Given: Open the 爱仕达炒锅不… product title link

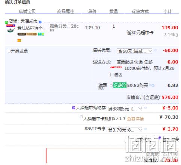Looking at the screenshot, I should click(32, 28).
